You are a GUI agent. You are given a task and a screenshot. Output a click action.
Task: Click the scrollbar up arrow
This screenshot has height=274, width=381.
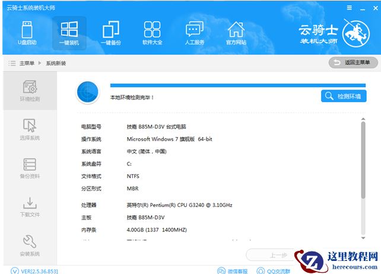click(x=363, y=119)
